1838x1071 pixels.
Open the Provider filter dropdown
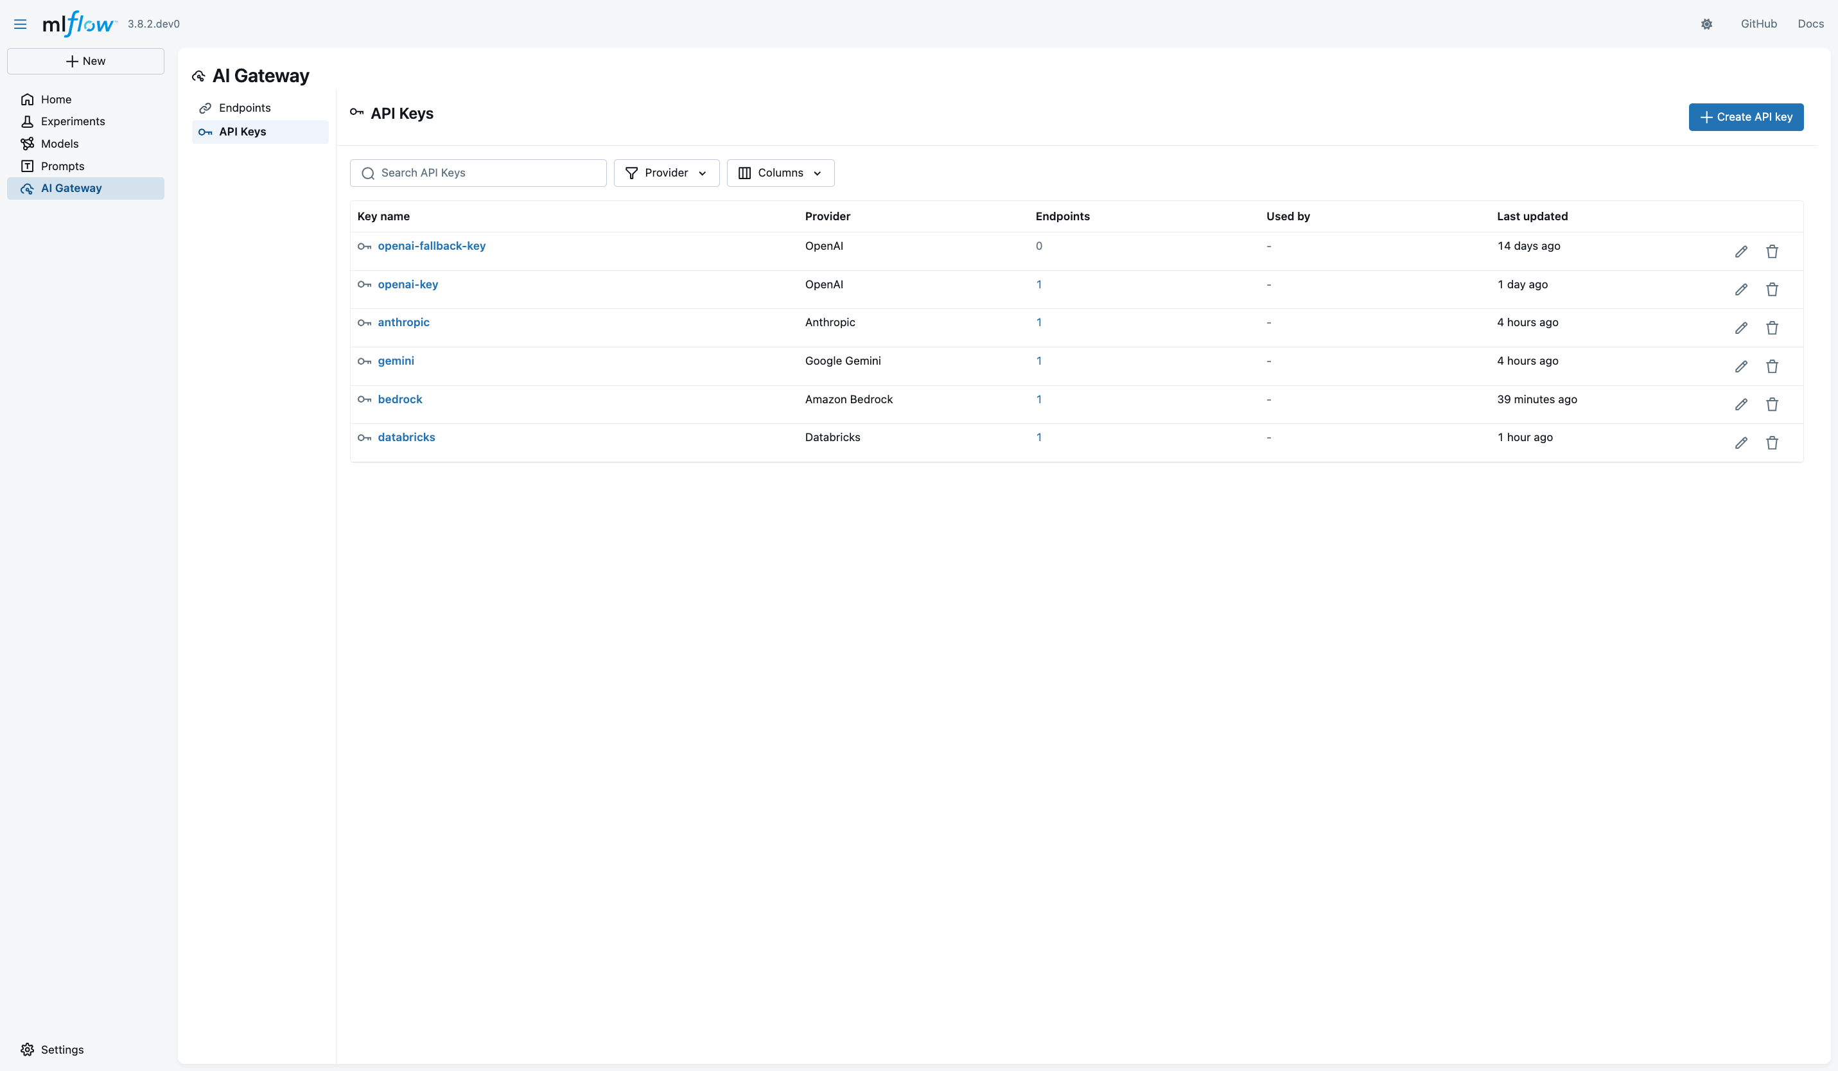(665, 173)
